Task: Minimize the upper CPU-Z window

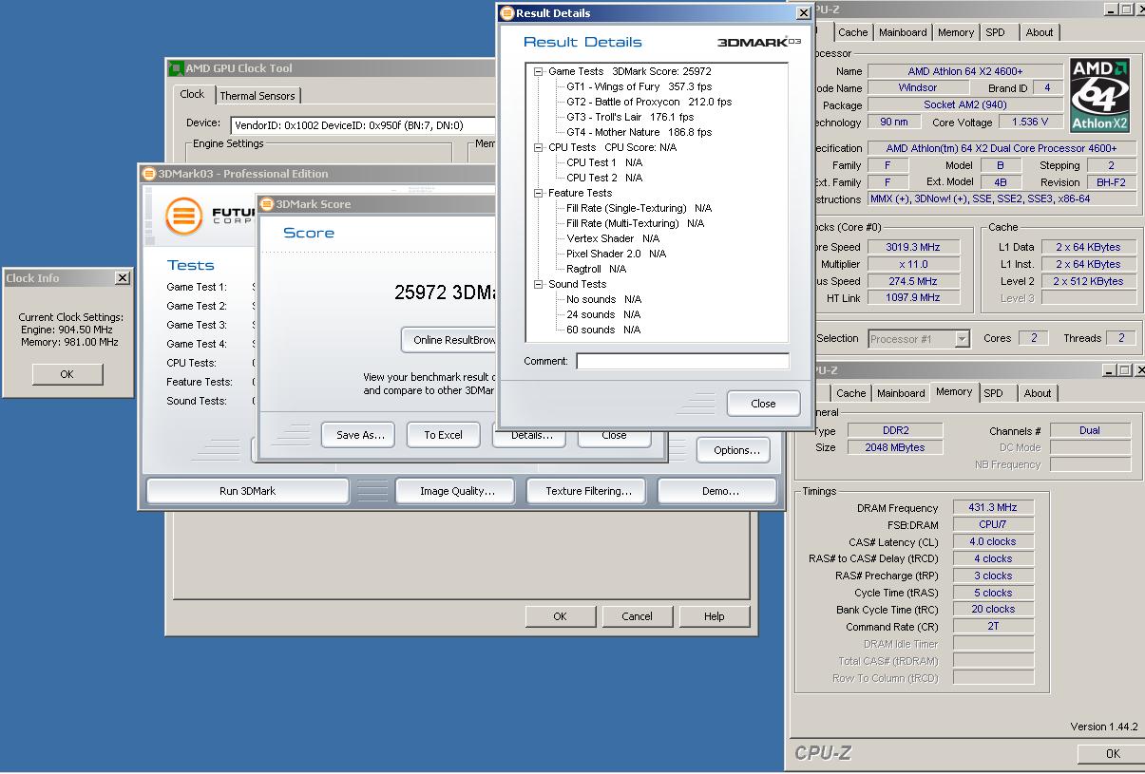Action: [x=1112, y=9]
